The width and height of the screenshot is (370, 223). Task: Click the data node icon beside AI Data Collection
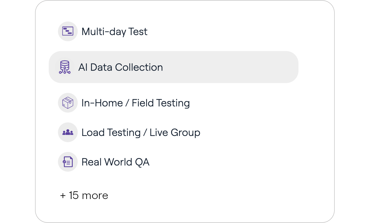(x=64, y=67)
